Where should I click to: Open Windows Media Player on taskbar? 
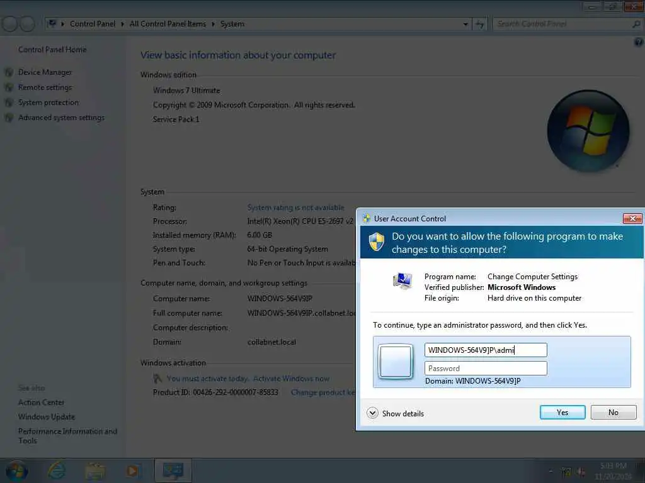point(133,471)
